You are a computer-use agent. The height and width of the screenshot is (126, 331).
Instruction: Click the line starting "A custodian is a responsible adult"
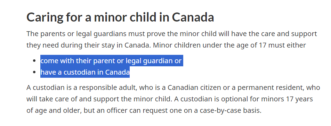[x=173, y=88]
